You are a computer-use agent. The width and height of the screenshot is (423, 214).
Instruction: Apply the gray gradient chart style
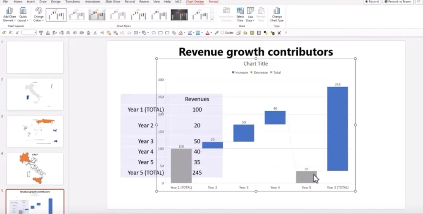point(97,14)
